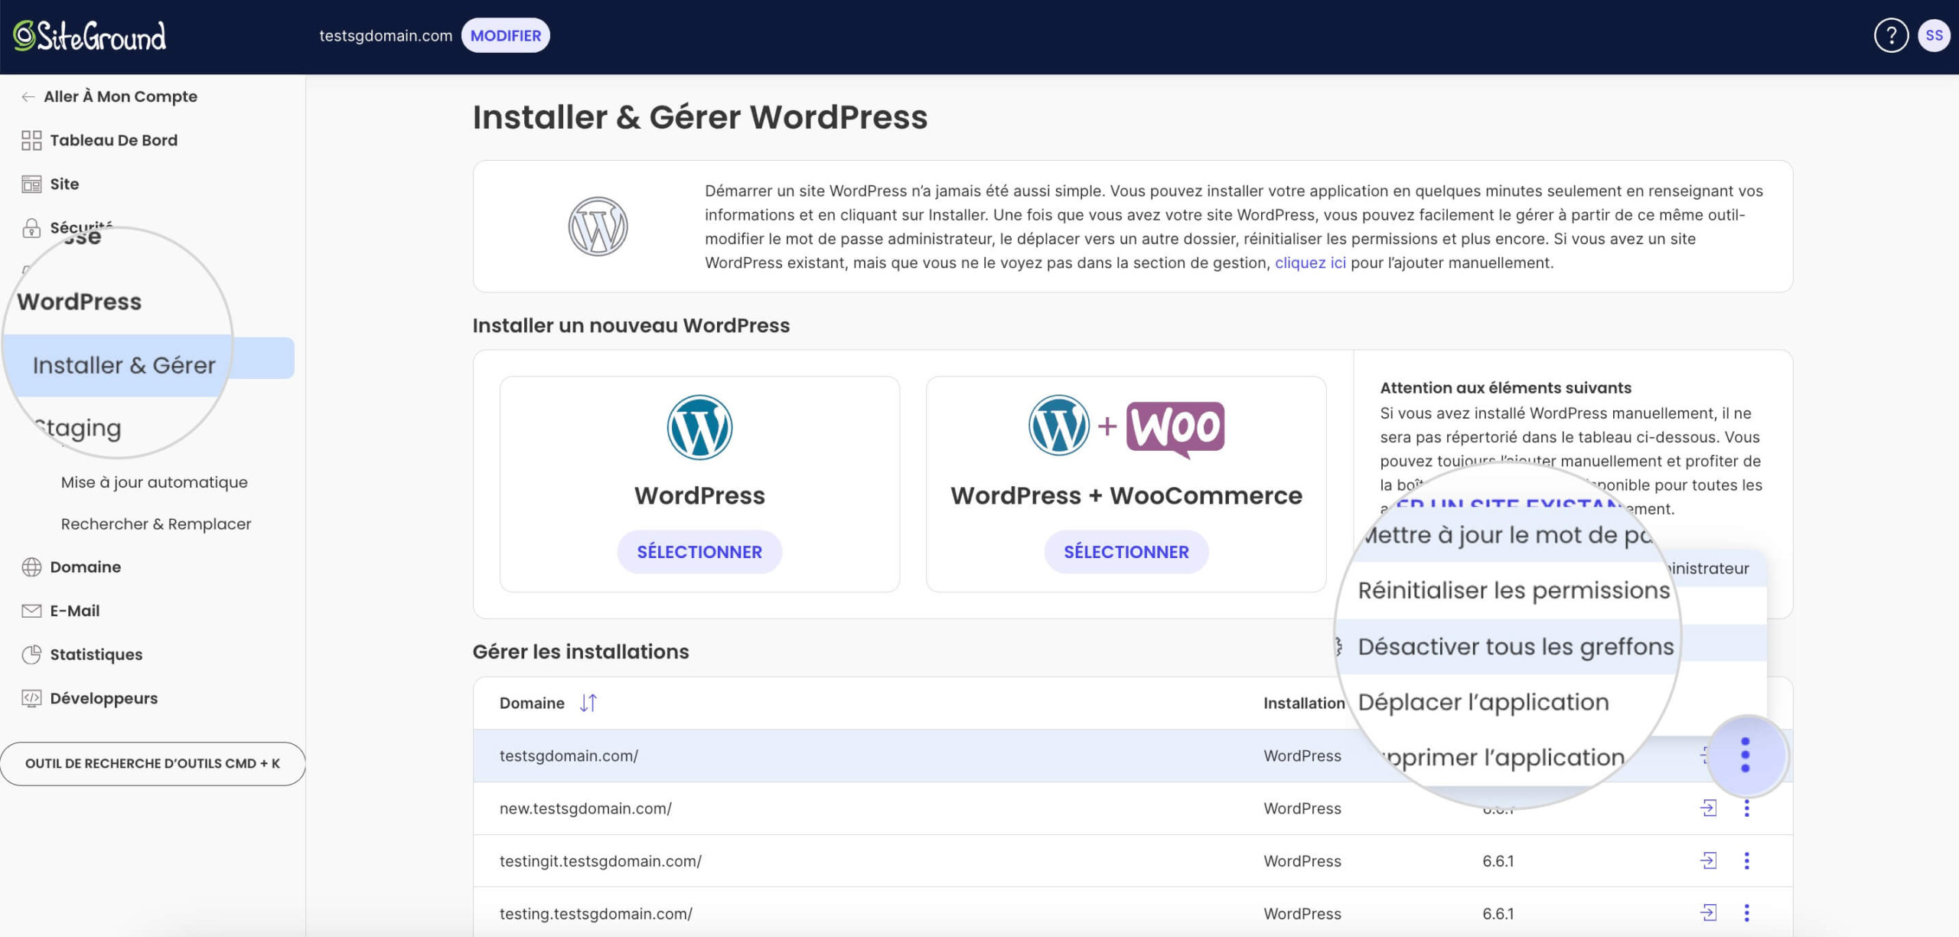Screen dimensions: 1959x937
Task: Expand the Site section in sidebar
Action: point(64,184)
